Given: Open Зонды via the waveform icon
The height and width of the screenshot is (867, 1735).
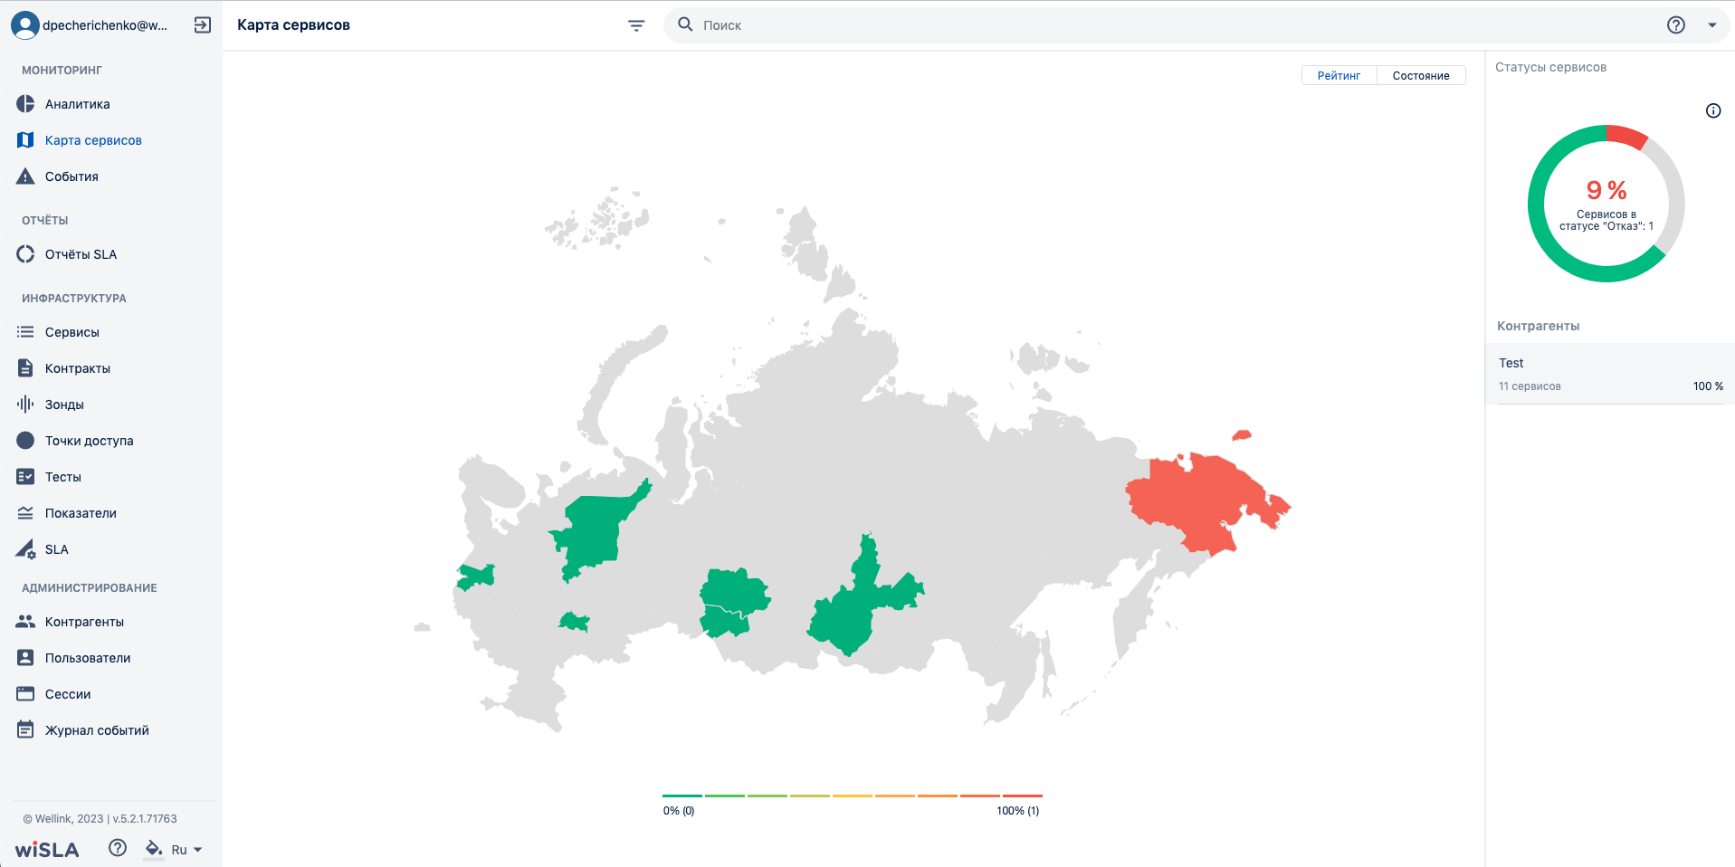Looking at the screenshot, I should [x=25, y=405].
